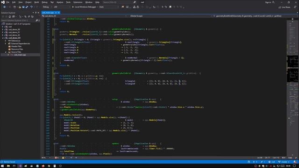This screenshot has width=299, height=168.
Task: Click the vertical scrollbar minimap
Action: pos(292,88)
